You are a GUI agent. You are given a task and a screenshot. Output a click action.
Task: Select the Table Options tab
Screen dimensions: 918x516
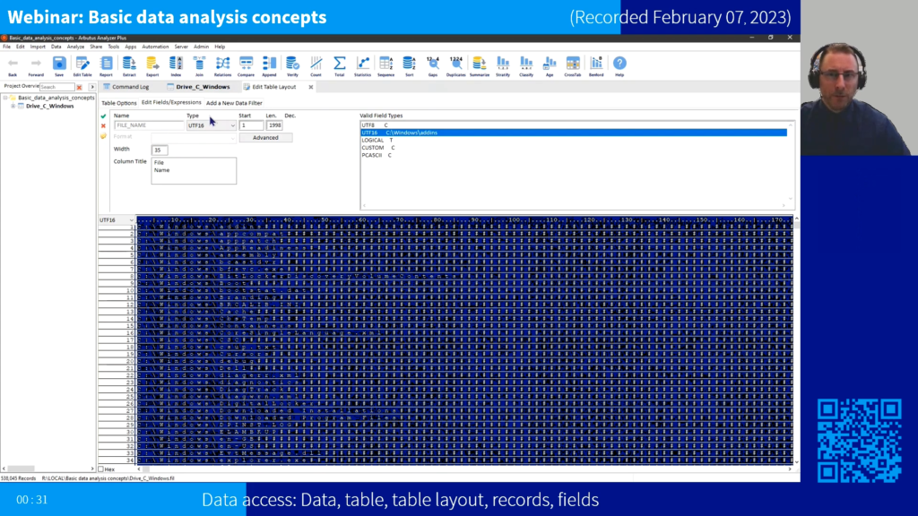tap(119, 103)
